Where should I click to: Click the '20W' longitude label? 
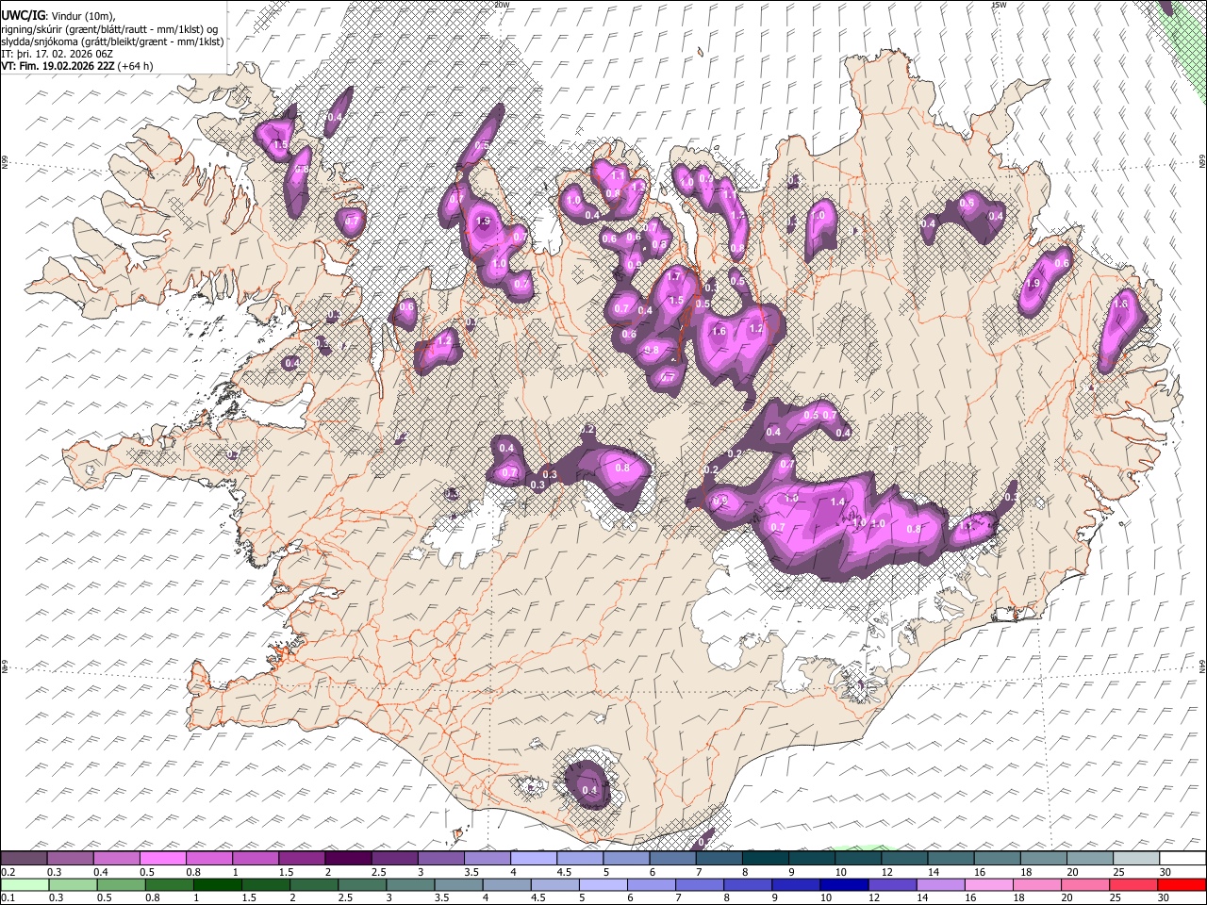pos(502,5)
